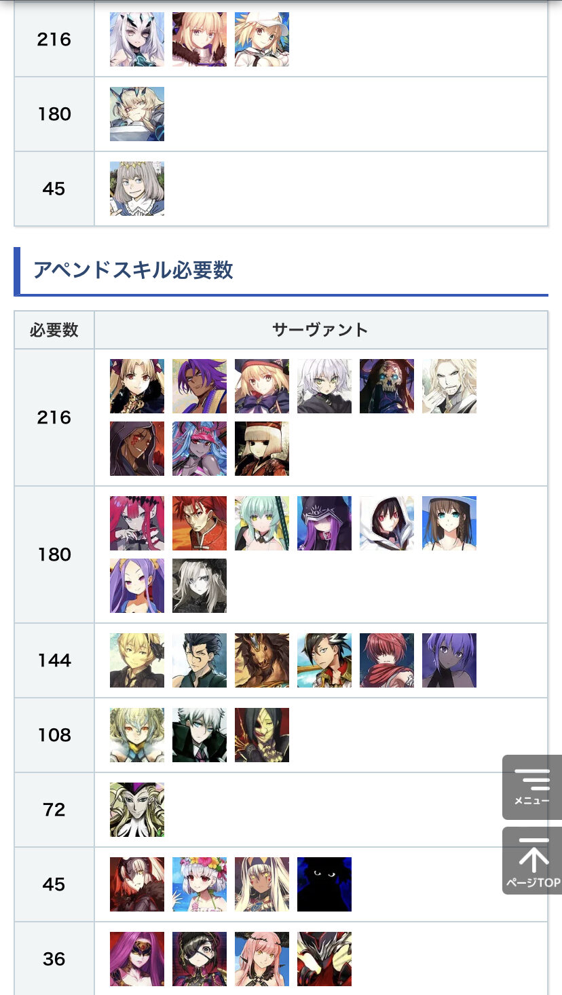The image size is (562, 995).
Task: Open the メニュー floating button
Action: (x=532, y=787)
